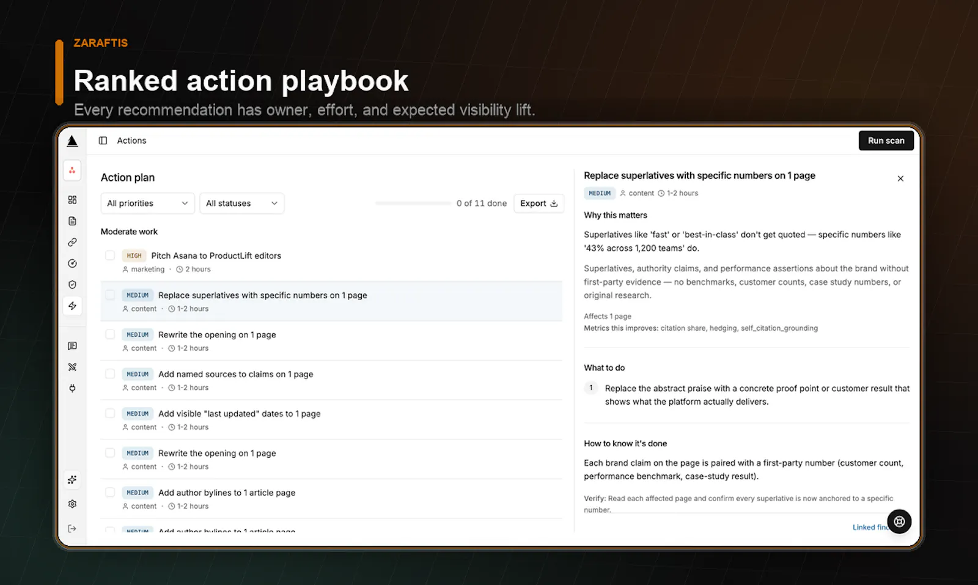
Task: Click the Run scan button
Action: (x=886, y=141)
